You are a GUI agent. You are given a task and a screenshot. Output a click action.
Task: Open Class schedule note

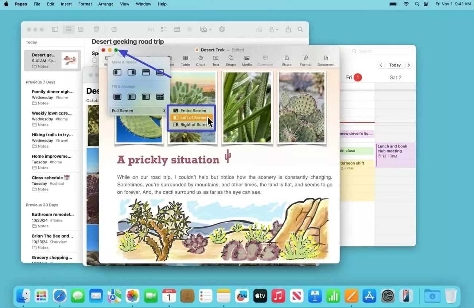53,184
